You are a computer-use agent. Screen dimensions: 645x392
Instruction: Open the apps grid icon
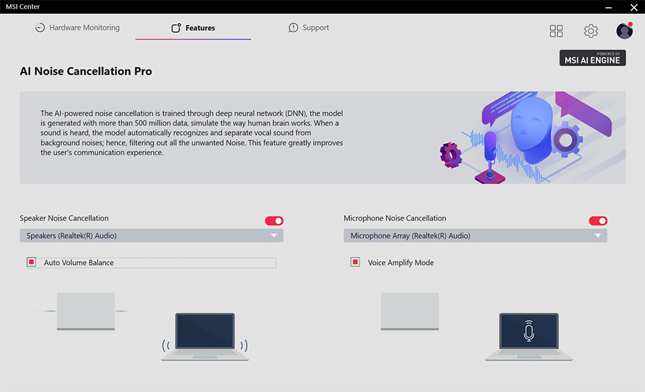coord(556,31)
